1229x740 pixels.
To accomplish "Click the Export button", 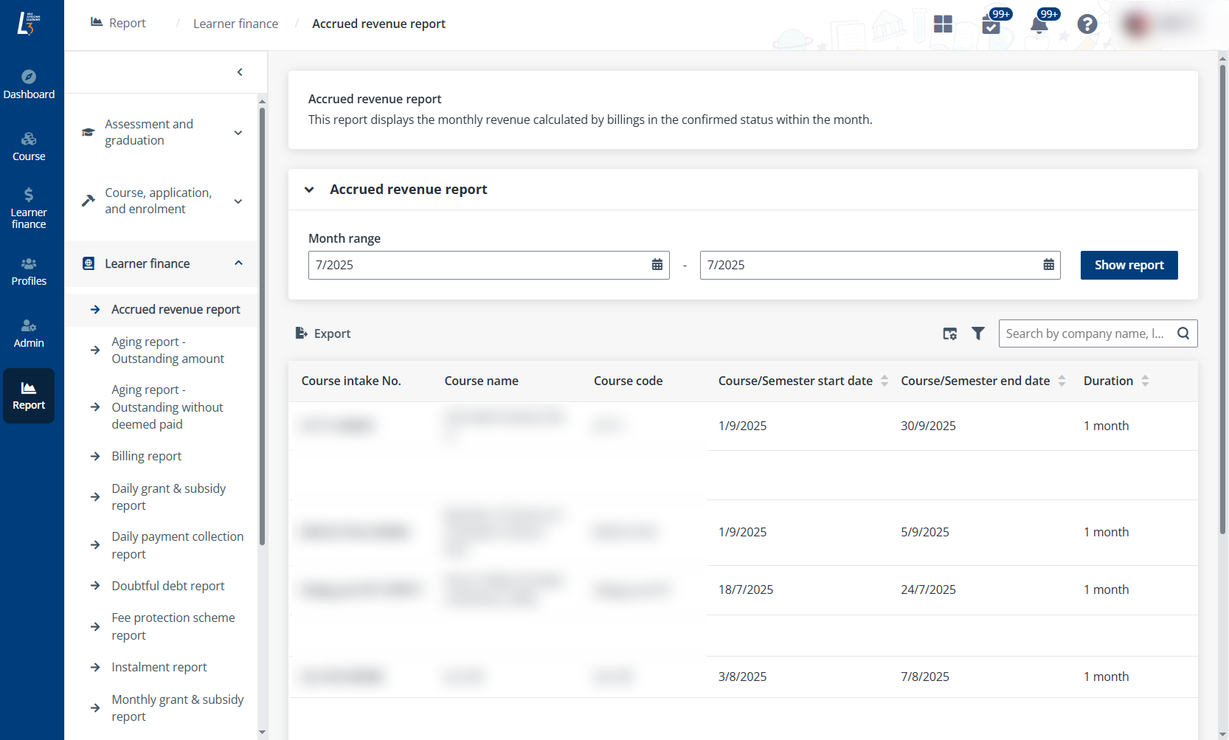I will pos(323,333).
